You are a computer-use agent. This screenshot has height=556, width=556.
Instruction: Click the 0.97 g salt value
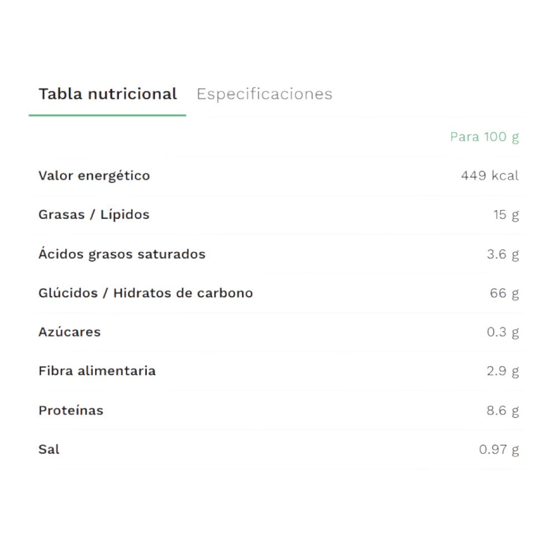point(499,449)
